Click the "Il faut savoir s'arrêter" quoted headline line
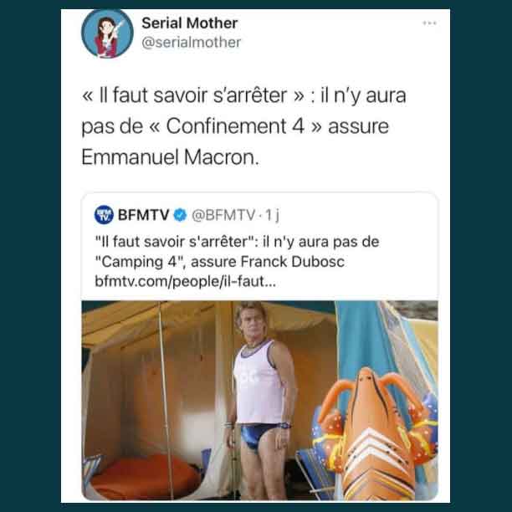The height and width of the screenshot is (512, 512). coord(237,242)
